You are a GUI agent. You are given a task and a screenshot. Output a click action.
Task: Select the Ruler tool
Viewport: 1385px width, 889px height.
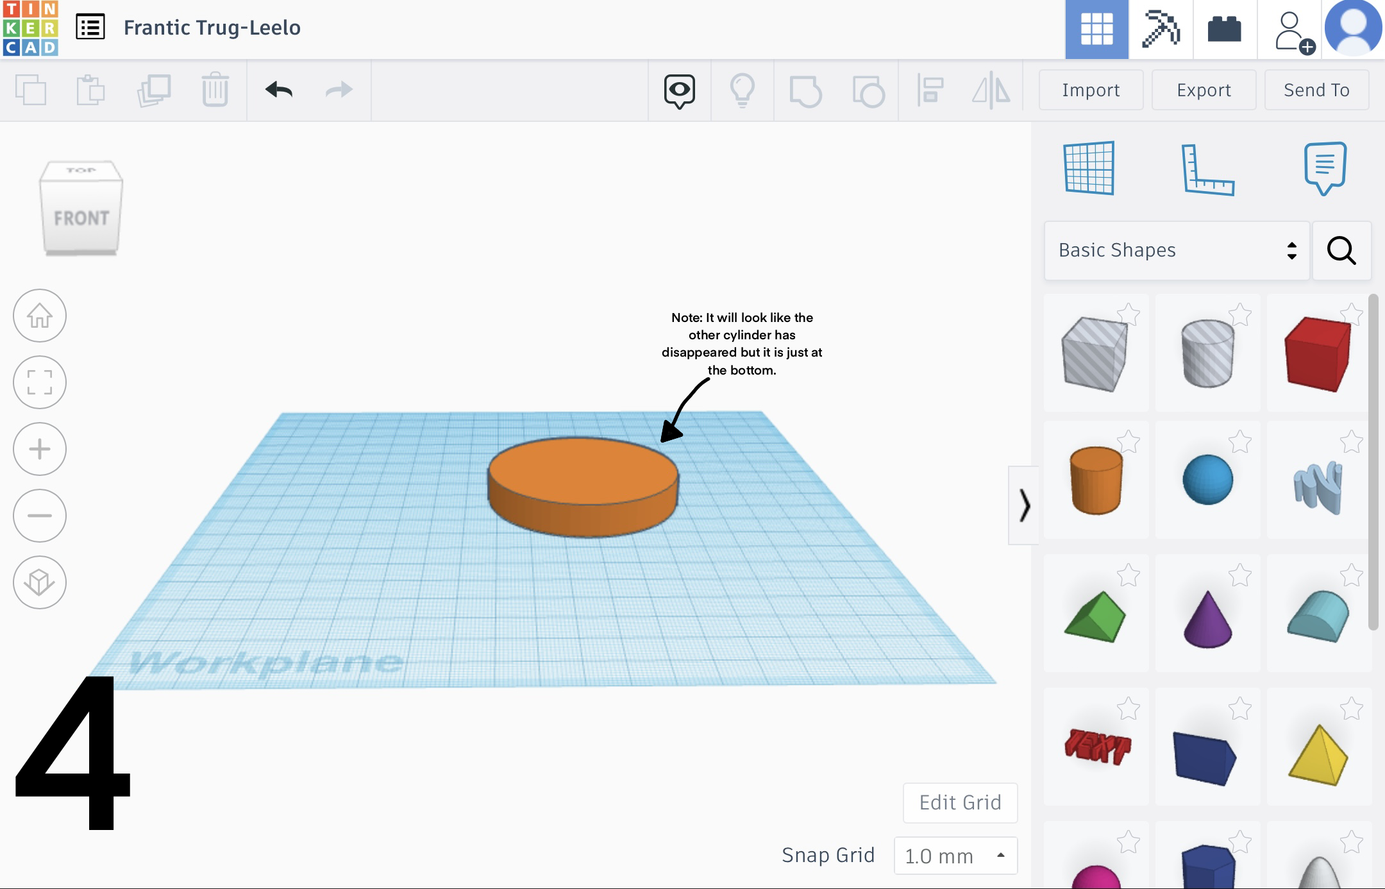tap(1207, 169)
